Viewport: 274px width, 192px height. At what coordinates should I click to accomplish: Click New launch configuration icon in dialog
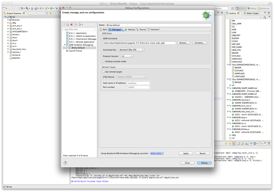point(64,24)
